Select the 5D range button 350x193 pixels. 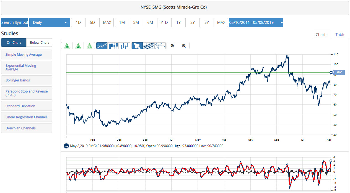tap(92, 22)
